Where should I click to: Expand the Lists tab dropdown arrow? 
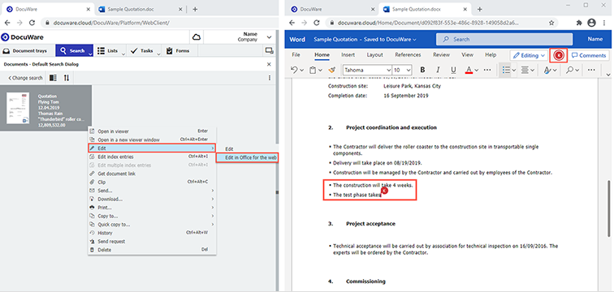(123, 54)
